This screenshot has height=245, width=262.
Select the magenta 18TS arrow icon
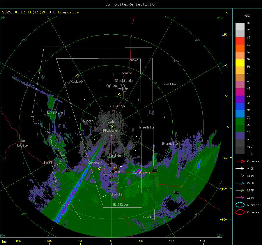[240, 198]
